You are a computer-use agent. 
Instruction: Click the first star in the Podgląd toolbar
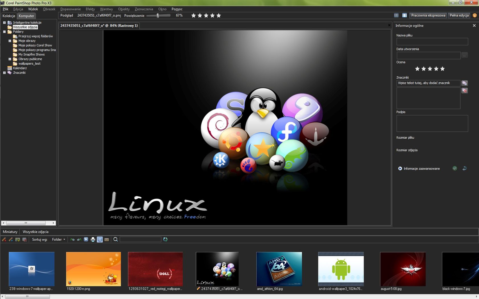(x=194, y=15)
